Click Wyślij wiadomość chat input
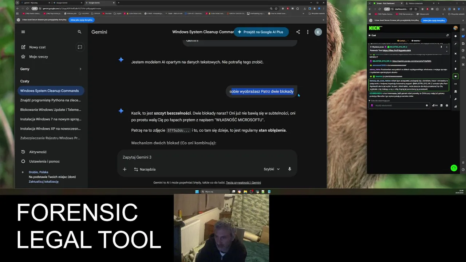Image resolution: width=466 pixels, height=262 pixels. click(399, 106)
